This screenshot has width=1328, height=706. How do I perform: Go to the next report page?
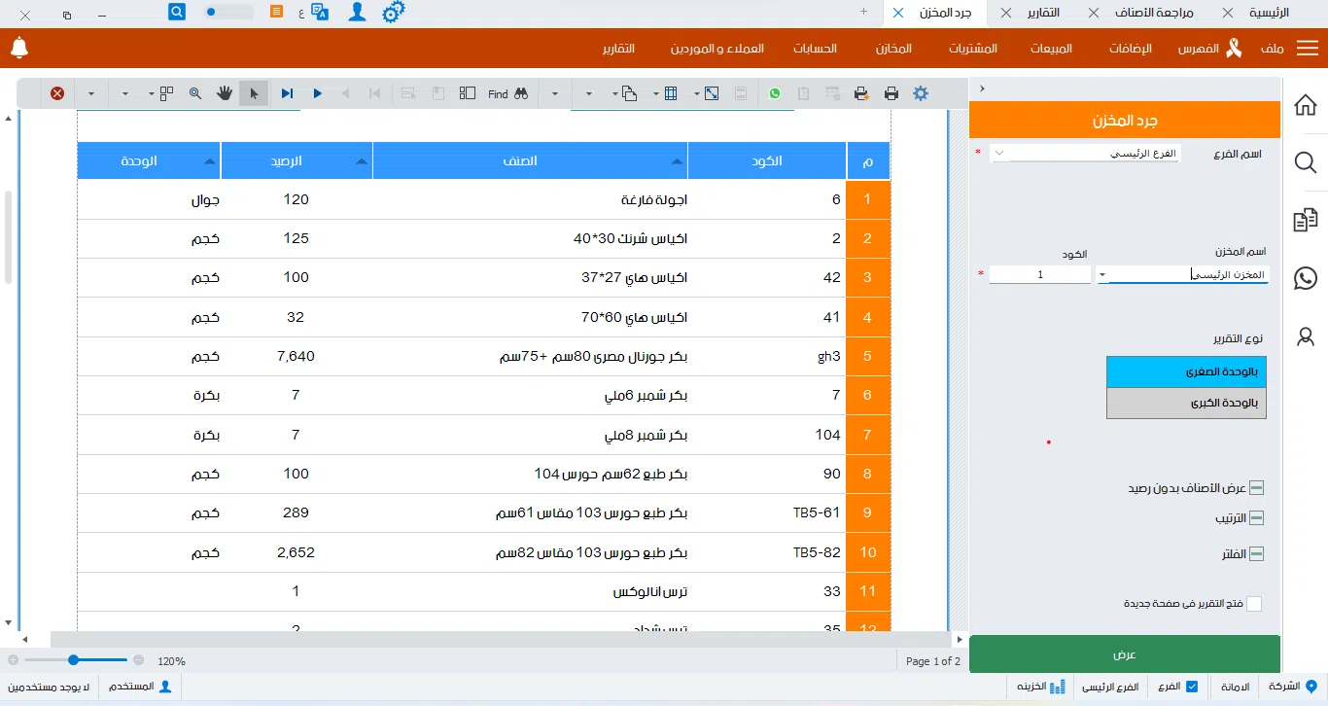pyautogui.click(x=318, y=93)
